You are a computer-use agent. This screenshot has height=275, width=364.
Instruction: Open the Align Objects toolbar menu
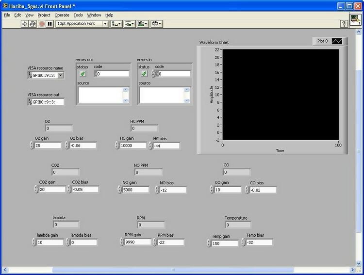tap(116, 24)
